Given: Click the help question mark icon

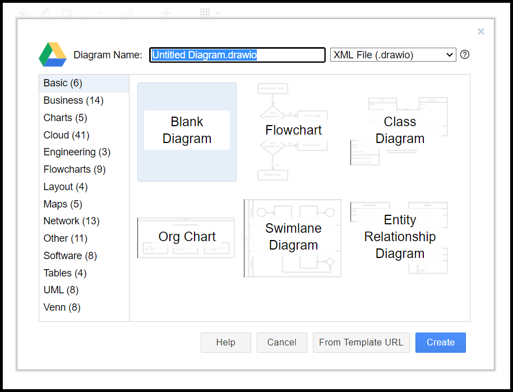Looking at the screenshot, I should pyautogui.click(x=465, y=54).
